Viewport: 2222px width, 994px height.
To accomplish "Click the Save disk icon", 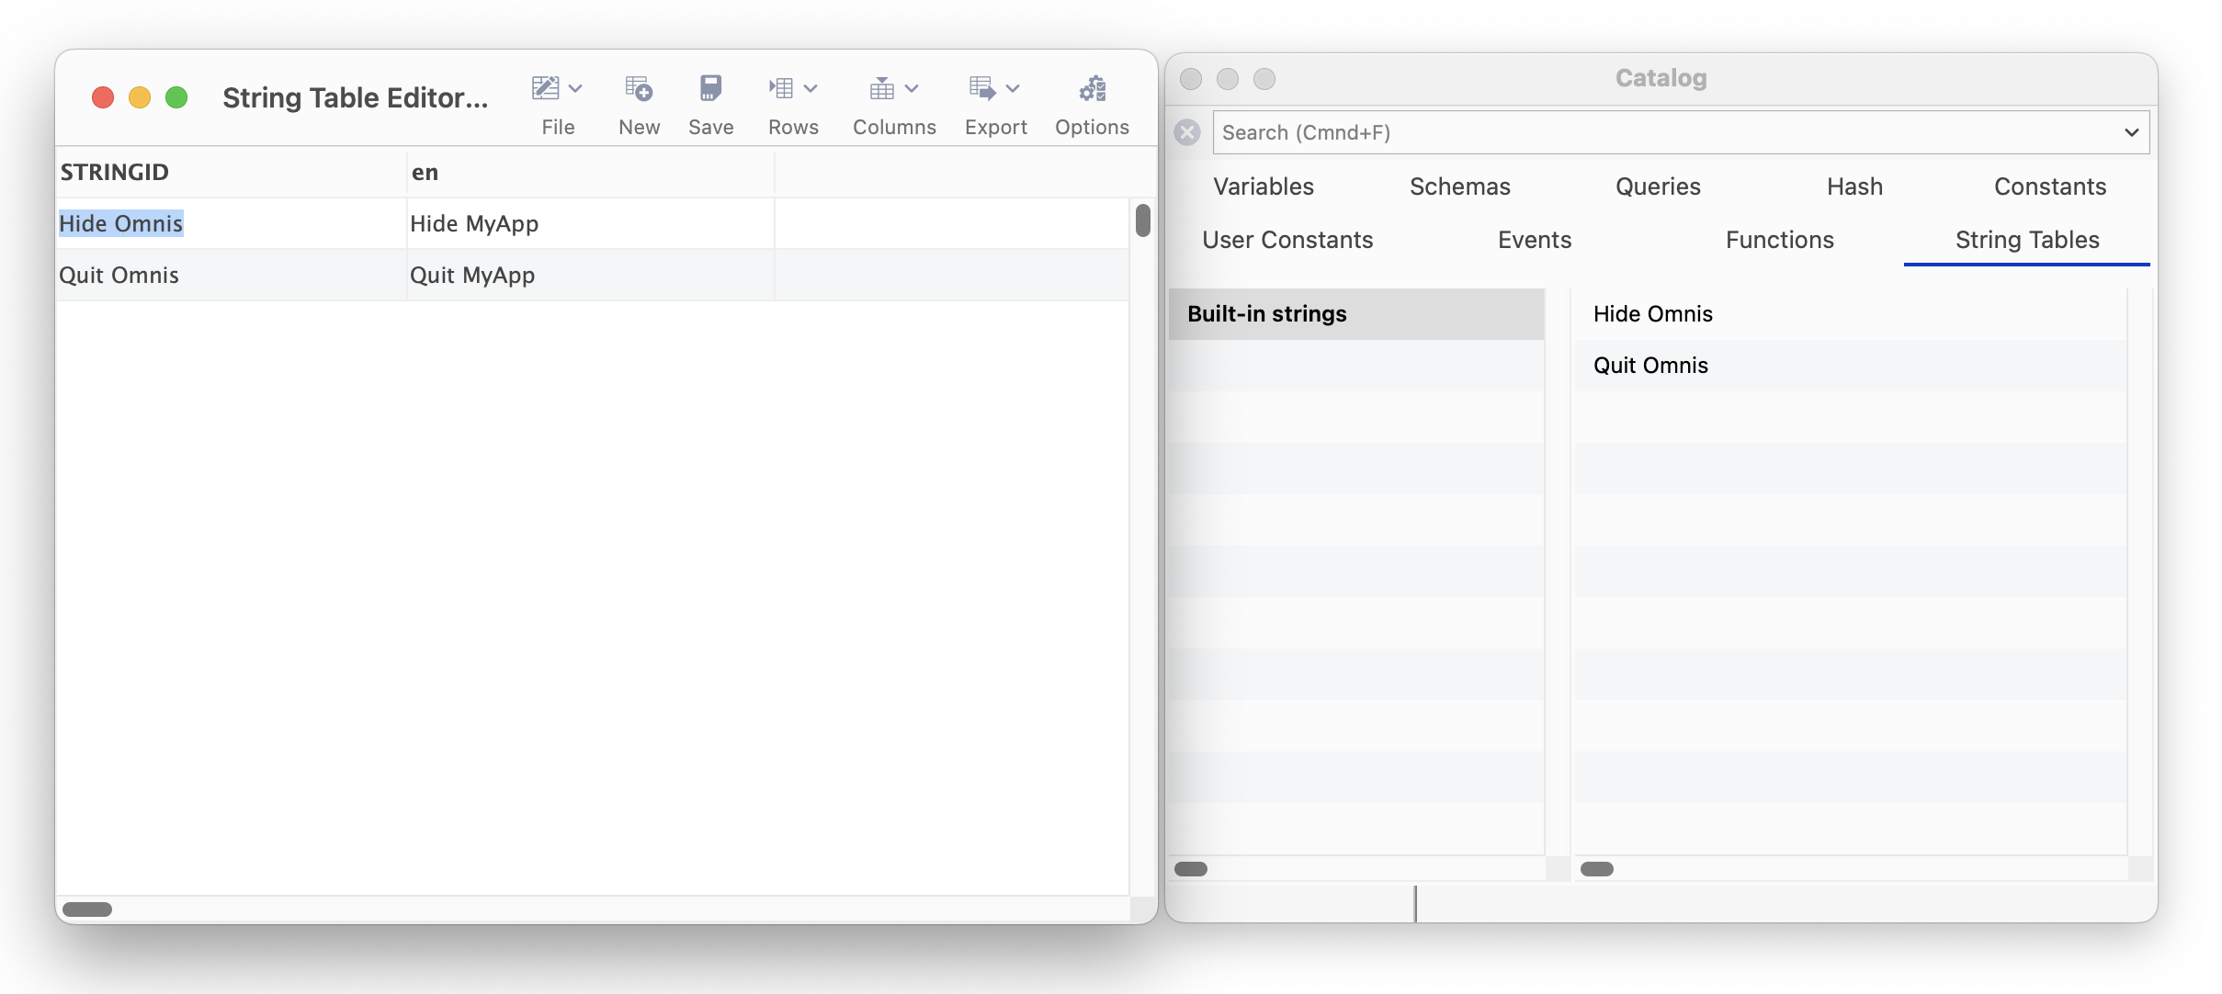I will tap(710, 88).
